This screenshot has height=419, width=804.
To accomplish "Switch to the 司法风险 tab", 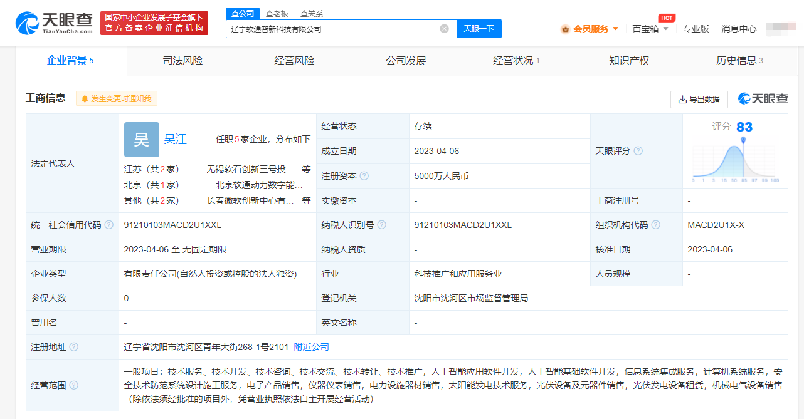I will click(x=182, y=60).
